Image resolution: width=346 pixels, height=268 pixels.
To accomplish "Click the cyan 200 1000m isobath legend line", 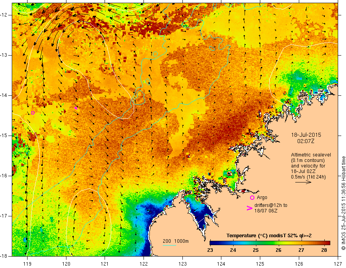I will pyautogui.click(x=169, y=246).
